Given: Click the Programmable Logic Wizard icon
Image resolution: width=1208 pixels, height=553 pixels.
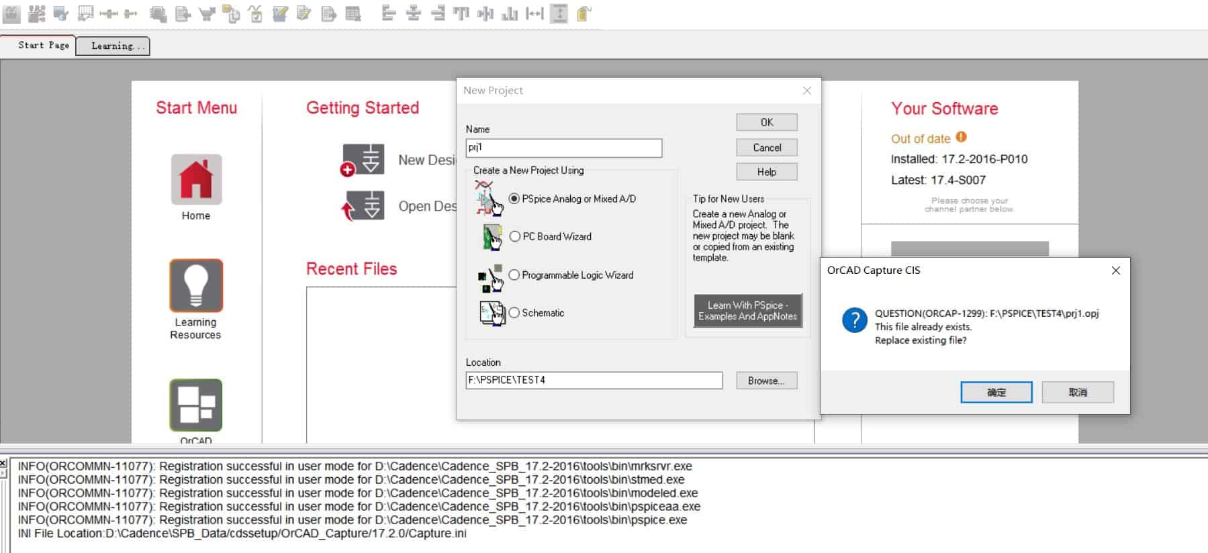Looking at the screenshot, I should coord(491,278).
